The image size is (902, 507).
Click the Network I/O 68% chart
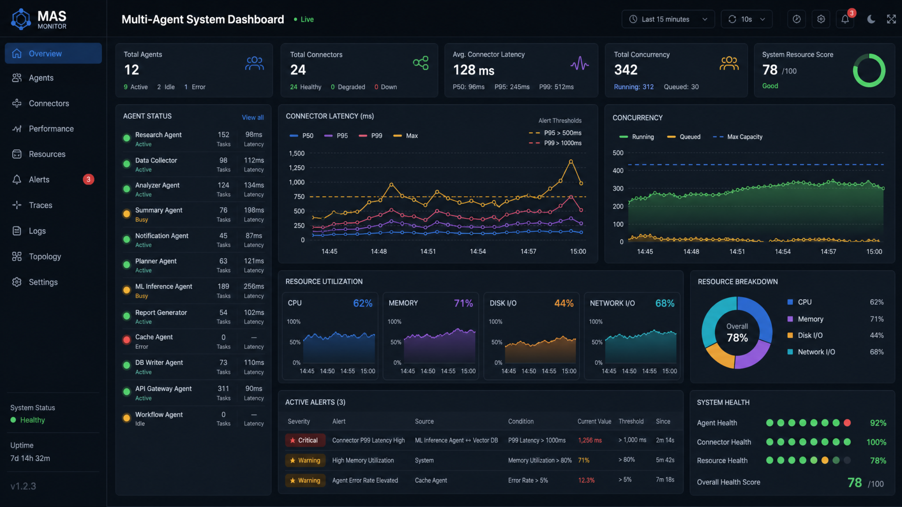pyautogui.click(x=632, y=336)
